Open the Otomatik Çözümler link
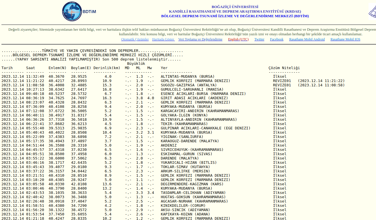This screenshot has width=376, height=220. [x=135, y=39]
